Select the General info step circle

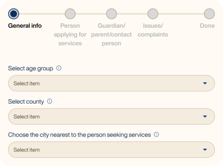[13, 14]
